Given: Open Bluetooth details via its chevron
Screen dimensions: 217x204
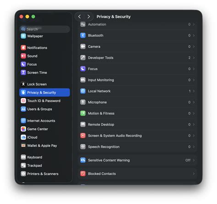Looking at the screenshot, I should [194, 36].
